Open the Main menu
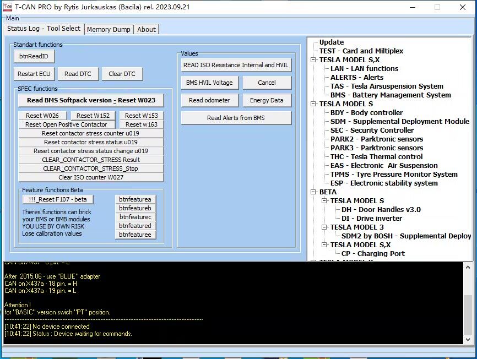 [13, 18]
